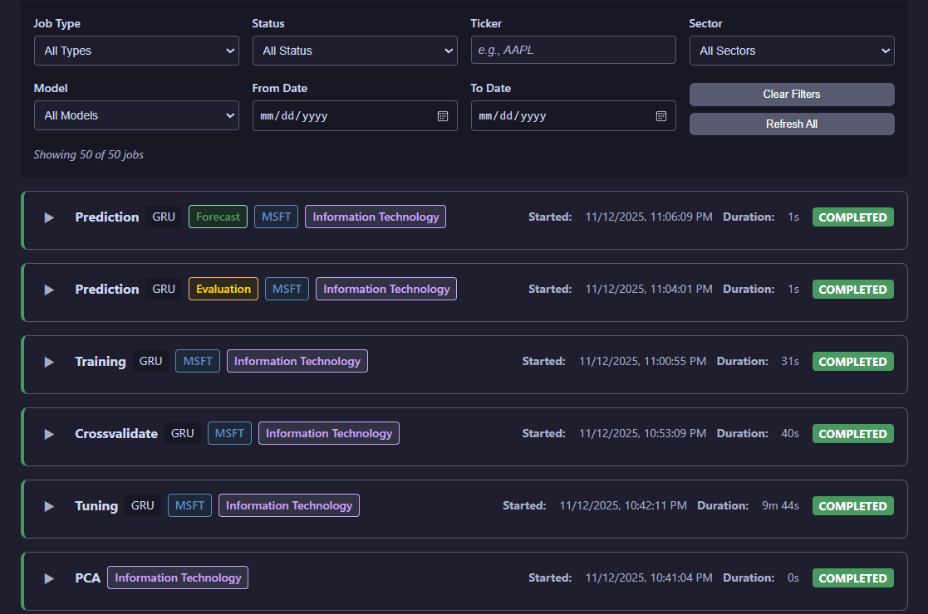Click the Evaluation tag
The width and height of the screenshot is (928, 614).
pyautogui.click(x=223, y=289)
